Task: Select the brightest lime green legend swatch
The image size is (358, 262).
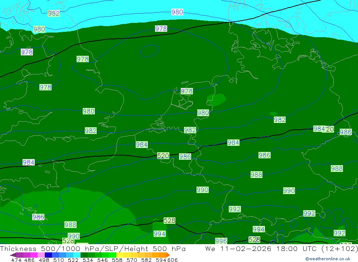Action: click(113, 255)
